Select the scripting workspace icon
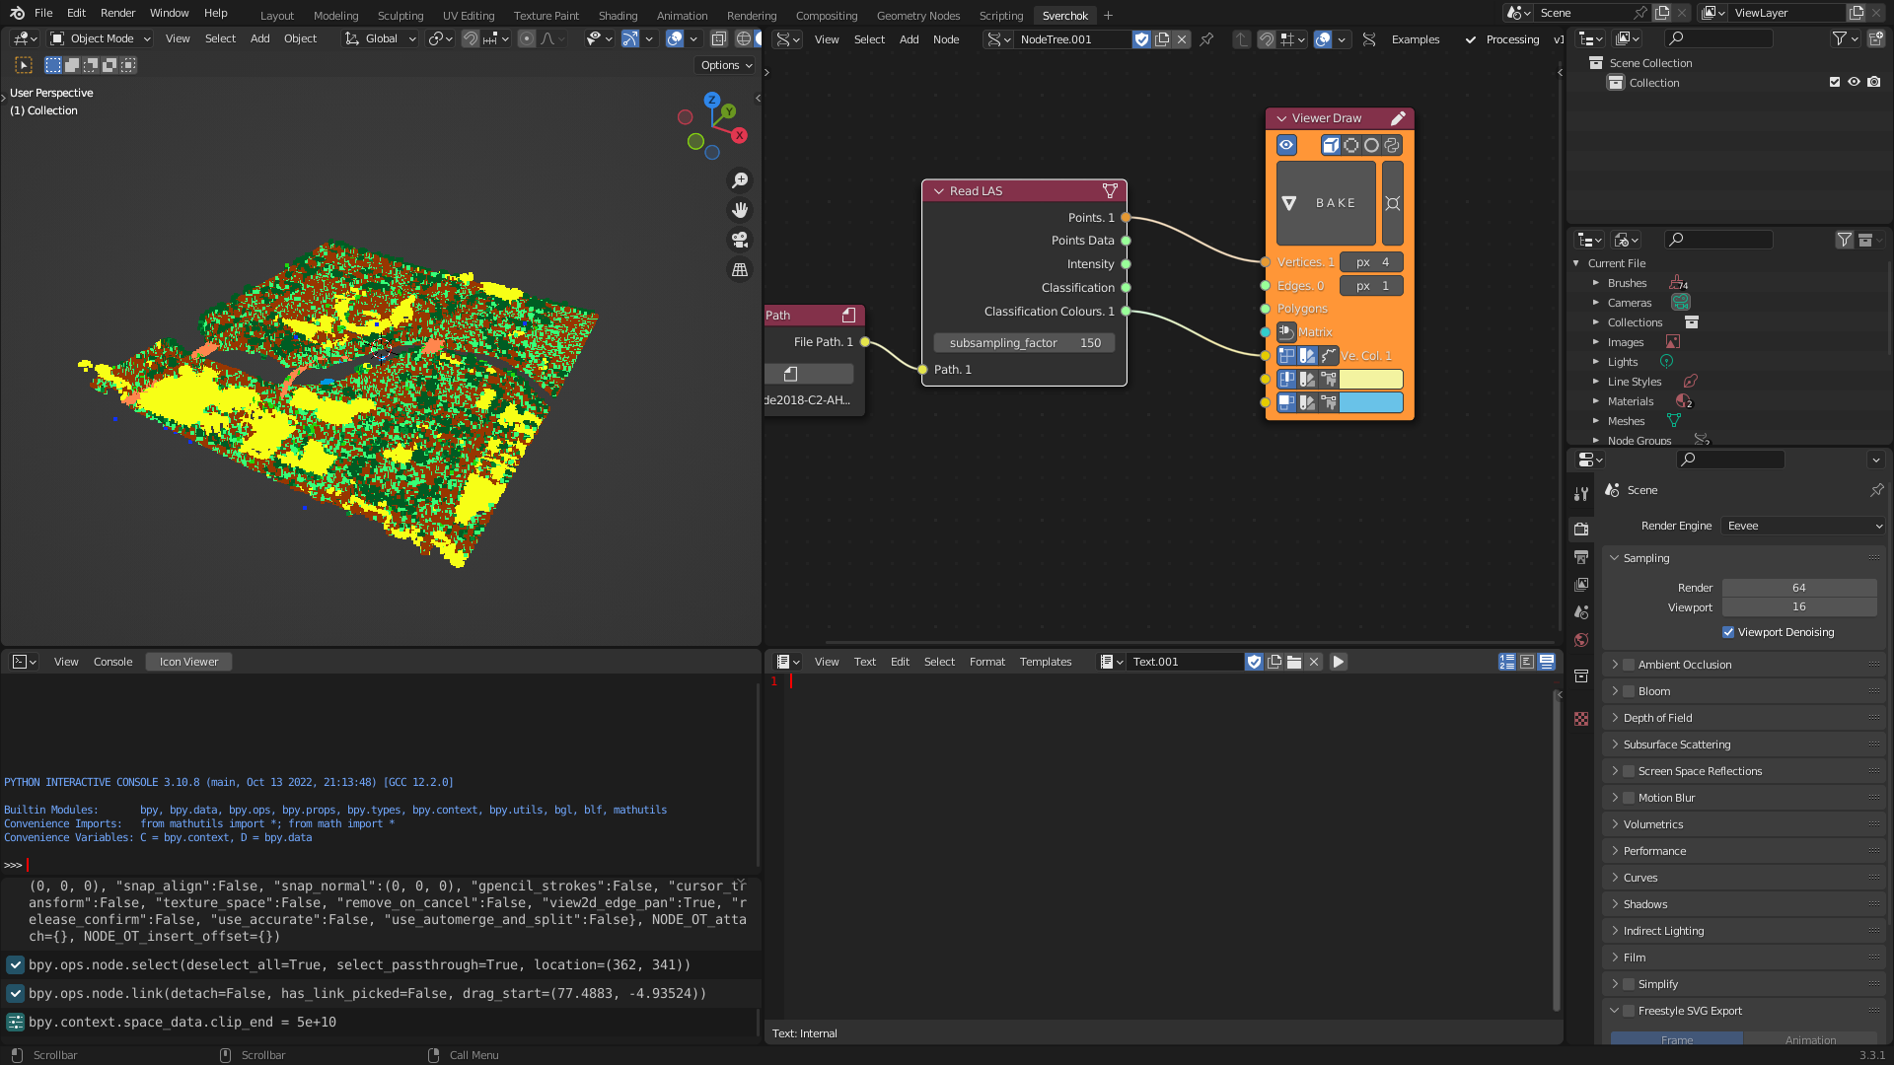 pos(1000,15)
